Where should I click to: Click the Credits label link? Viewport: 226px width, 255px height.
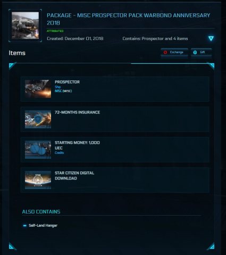[59, 153]
